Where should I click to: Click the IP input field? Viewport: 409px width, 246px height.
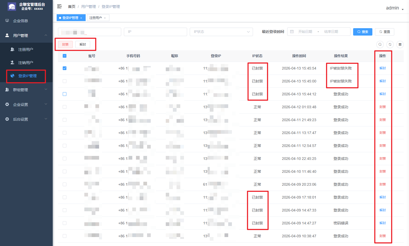155,32
